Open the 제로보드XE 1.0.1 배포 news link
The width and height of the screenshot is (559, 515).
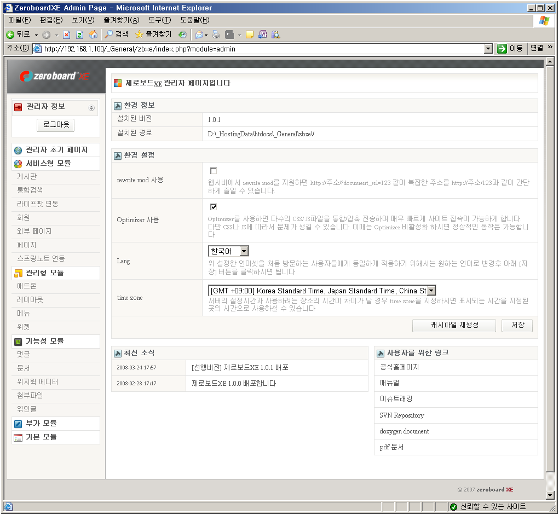pos(240,368)
